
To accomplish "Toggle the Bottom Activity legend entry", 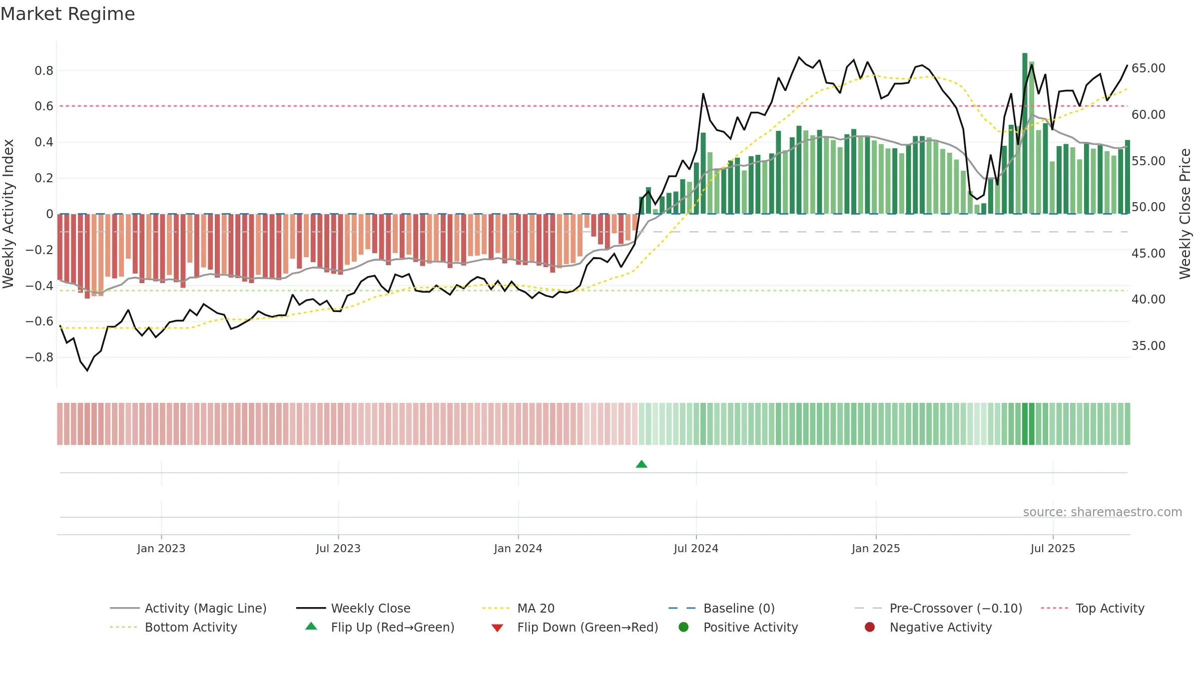I will pyautogui.click(x=173, y=627).
